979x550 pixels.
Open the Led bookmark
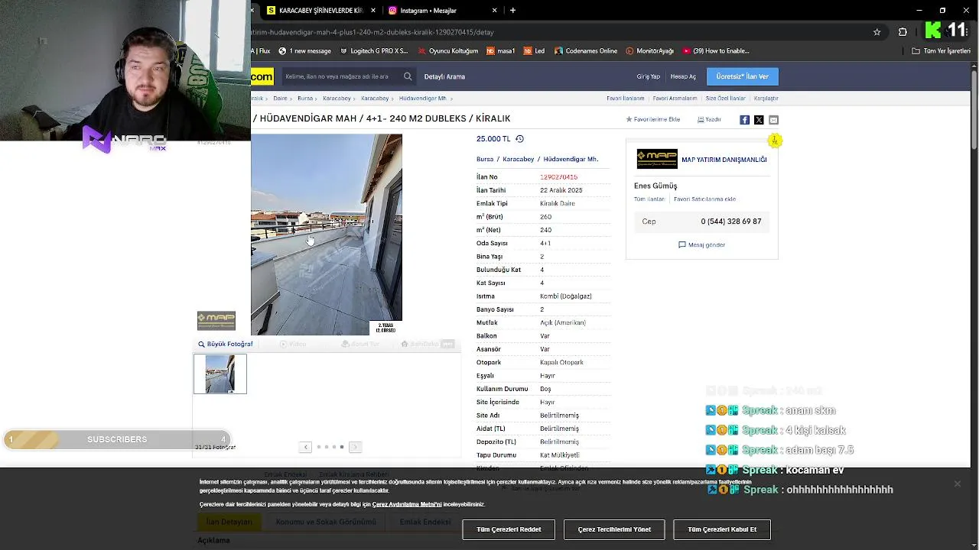point(534,51)
